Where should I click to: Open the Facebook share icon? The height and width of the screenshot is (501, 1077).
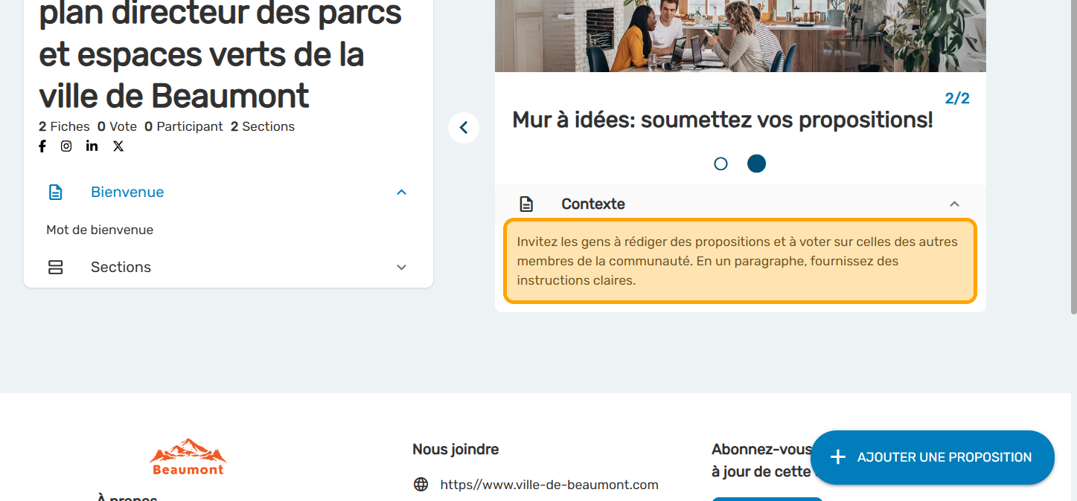(42, 146)
